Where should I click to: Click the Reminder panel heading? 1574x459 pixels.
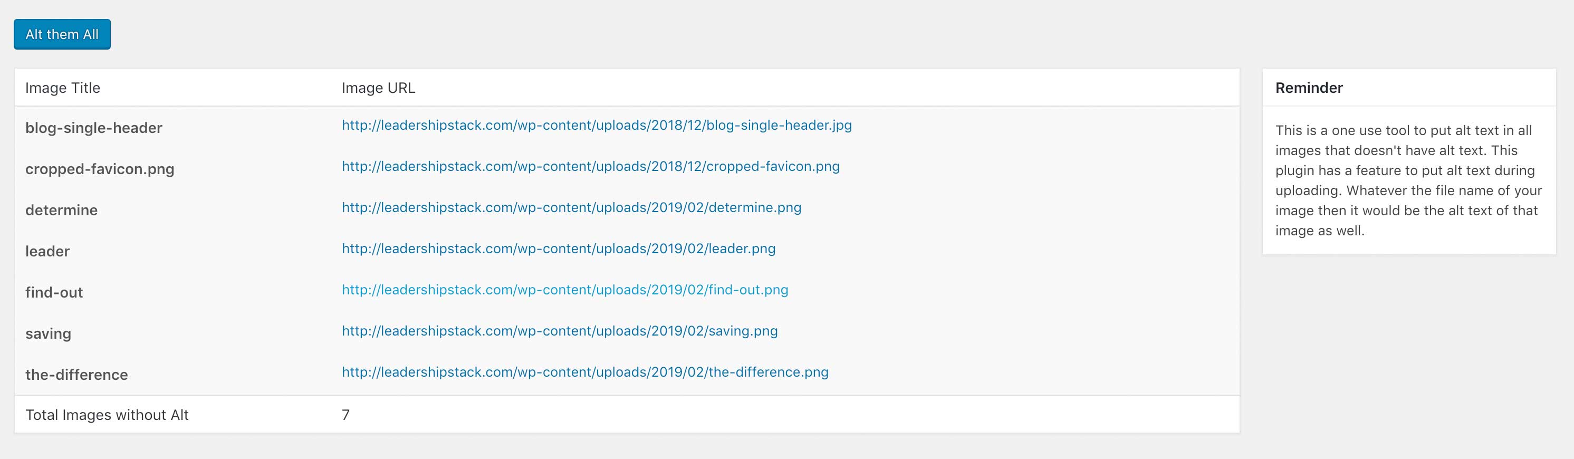[1309, 88]
